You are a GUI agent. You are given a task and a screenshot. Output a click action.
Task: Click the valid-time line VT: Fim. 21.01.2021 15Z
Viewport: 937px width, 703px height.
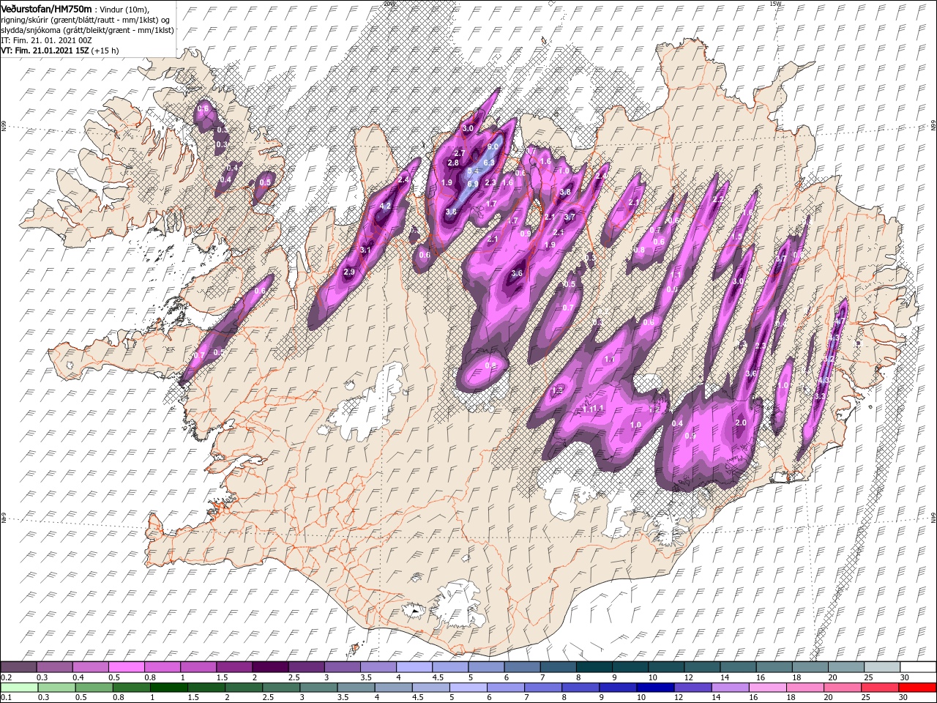click(45, 51)
